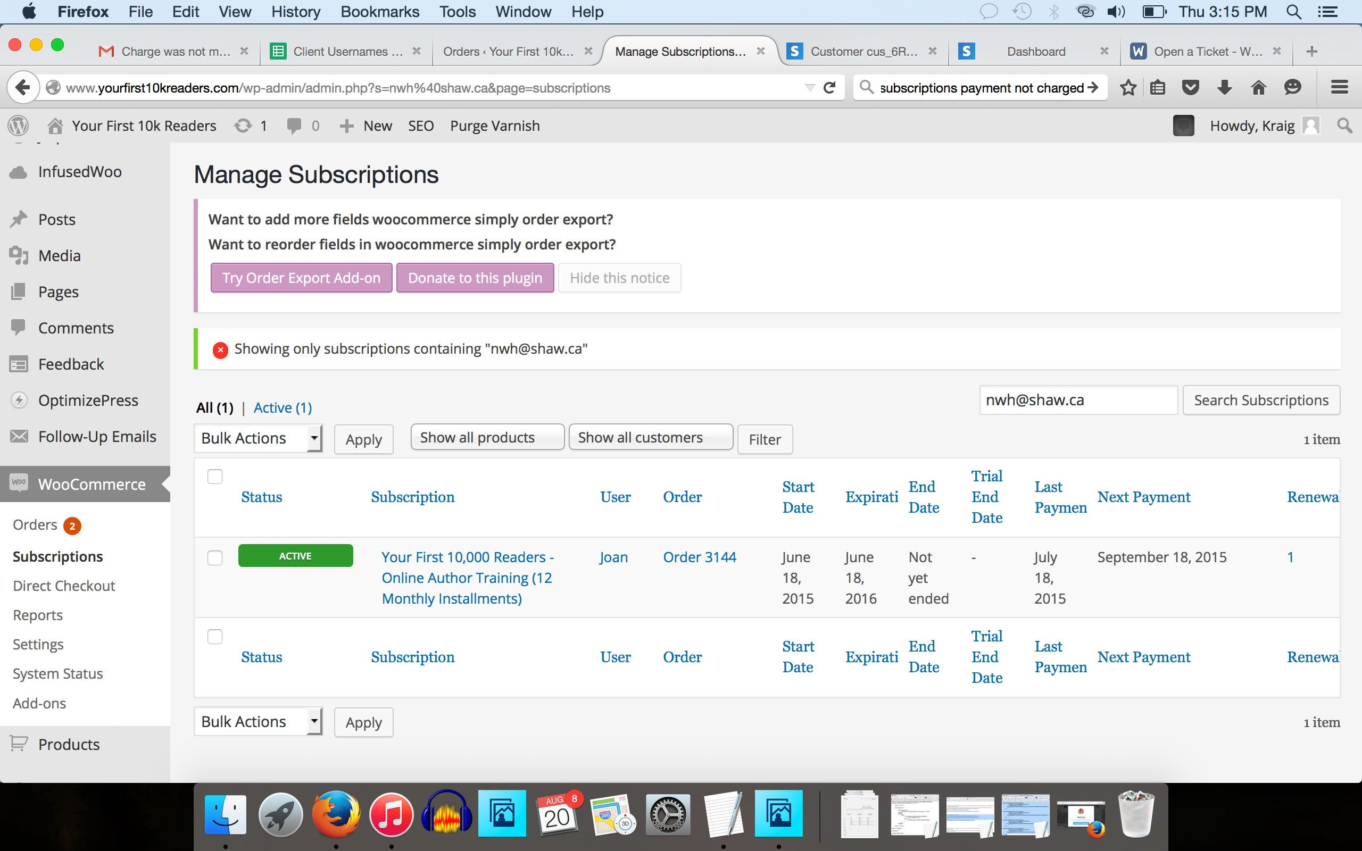Click the Firefox back arrow button

[x=22, y=87]
